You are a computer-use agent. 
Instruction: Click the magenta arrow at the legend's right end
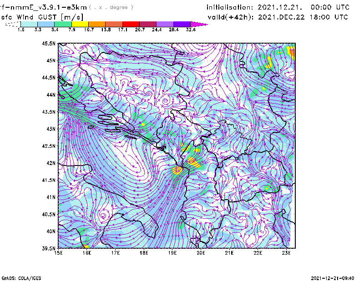click(x=199, y=24)
